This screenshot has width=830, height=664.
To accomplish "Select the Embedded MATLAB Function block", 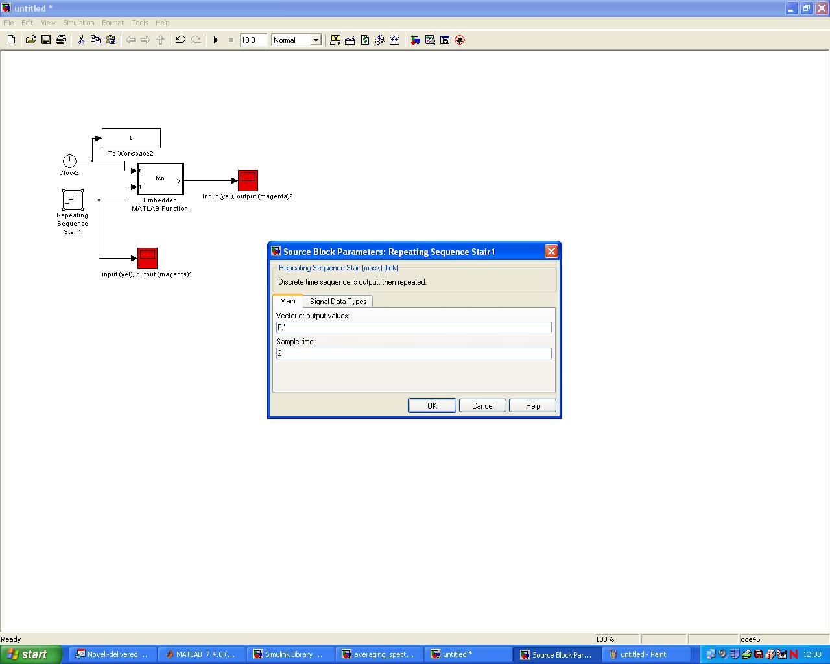I will pyautogui.click(x=160, y=179).
